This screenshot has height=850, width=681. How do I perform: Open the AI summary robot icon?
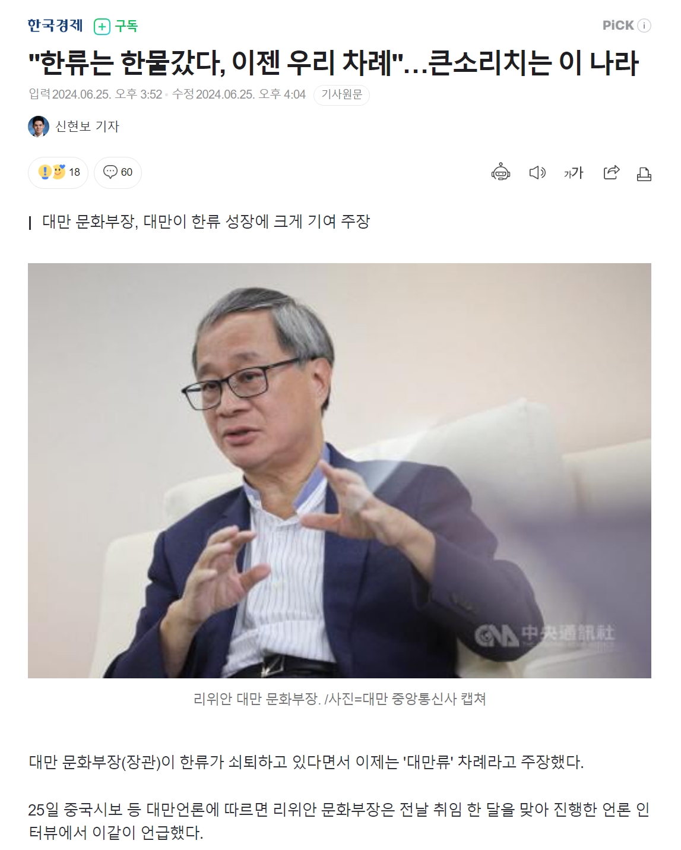point(501,172)
